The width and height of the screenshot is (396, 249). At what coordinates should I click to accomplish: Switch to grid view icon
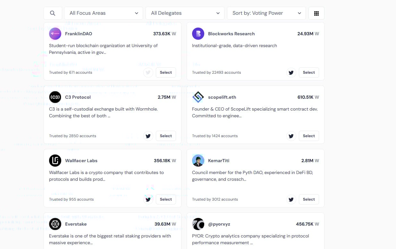click(x=316, y=13)
